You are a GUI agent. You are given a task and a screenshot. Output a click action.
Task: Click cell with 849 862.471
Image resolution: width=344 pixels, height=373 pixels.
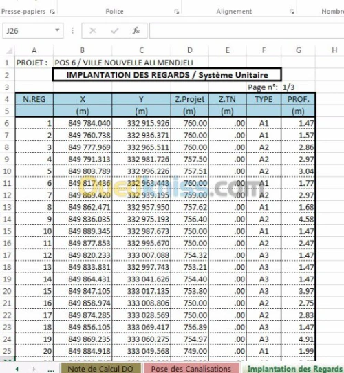point(83,207)
